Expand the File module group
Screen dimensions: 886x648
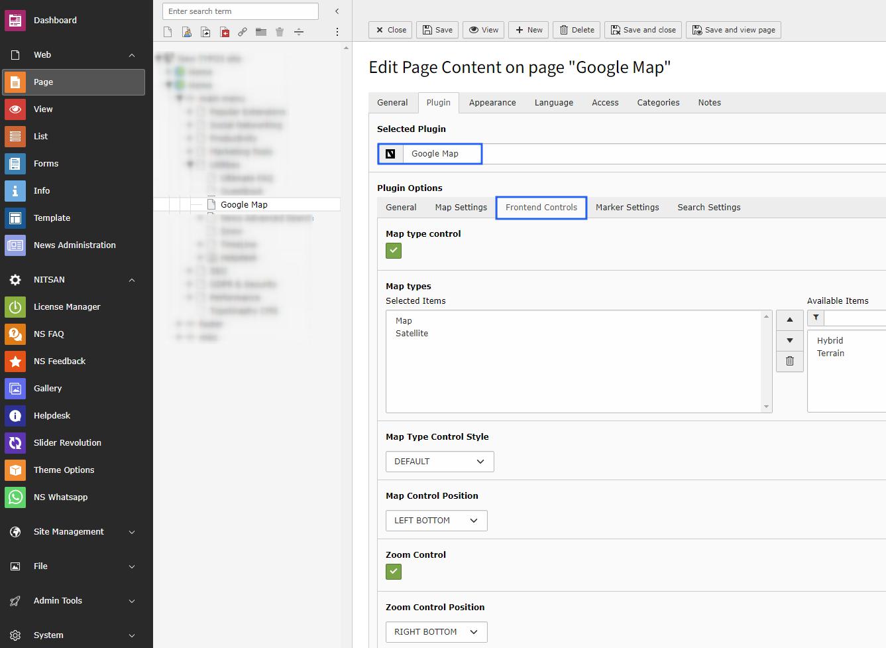point(132,566)
